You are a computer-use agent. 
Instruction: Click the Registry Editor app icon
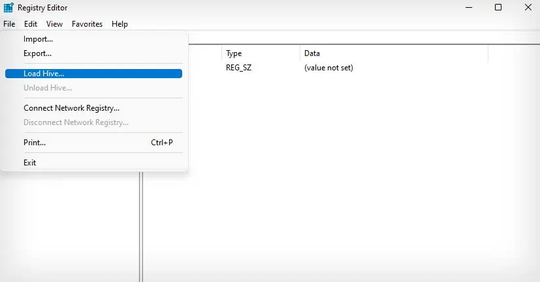(8, 8)
